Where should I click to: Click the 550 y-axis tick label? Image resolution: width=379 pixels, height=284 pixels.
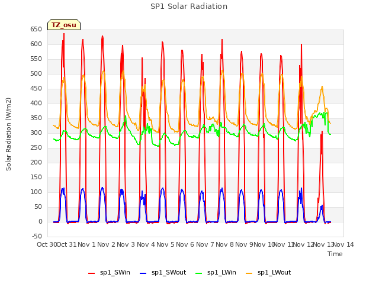pos(36,59)
